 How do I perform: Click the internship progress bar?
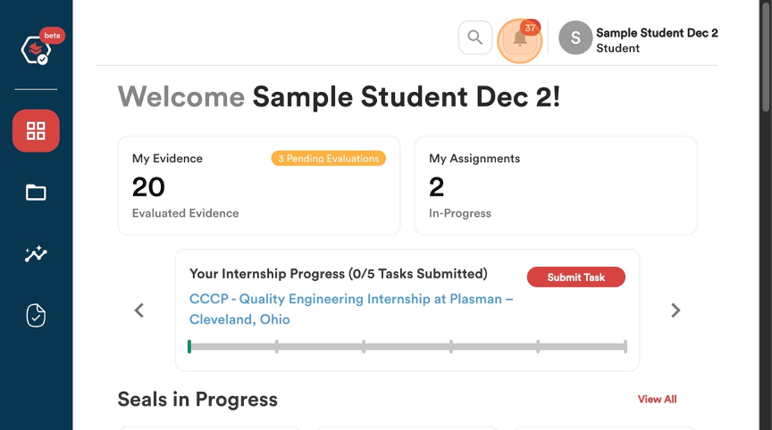407,346
